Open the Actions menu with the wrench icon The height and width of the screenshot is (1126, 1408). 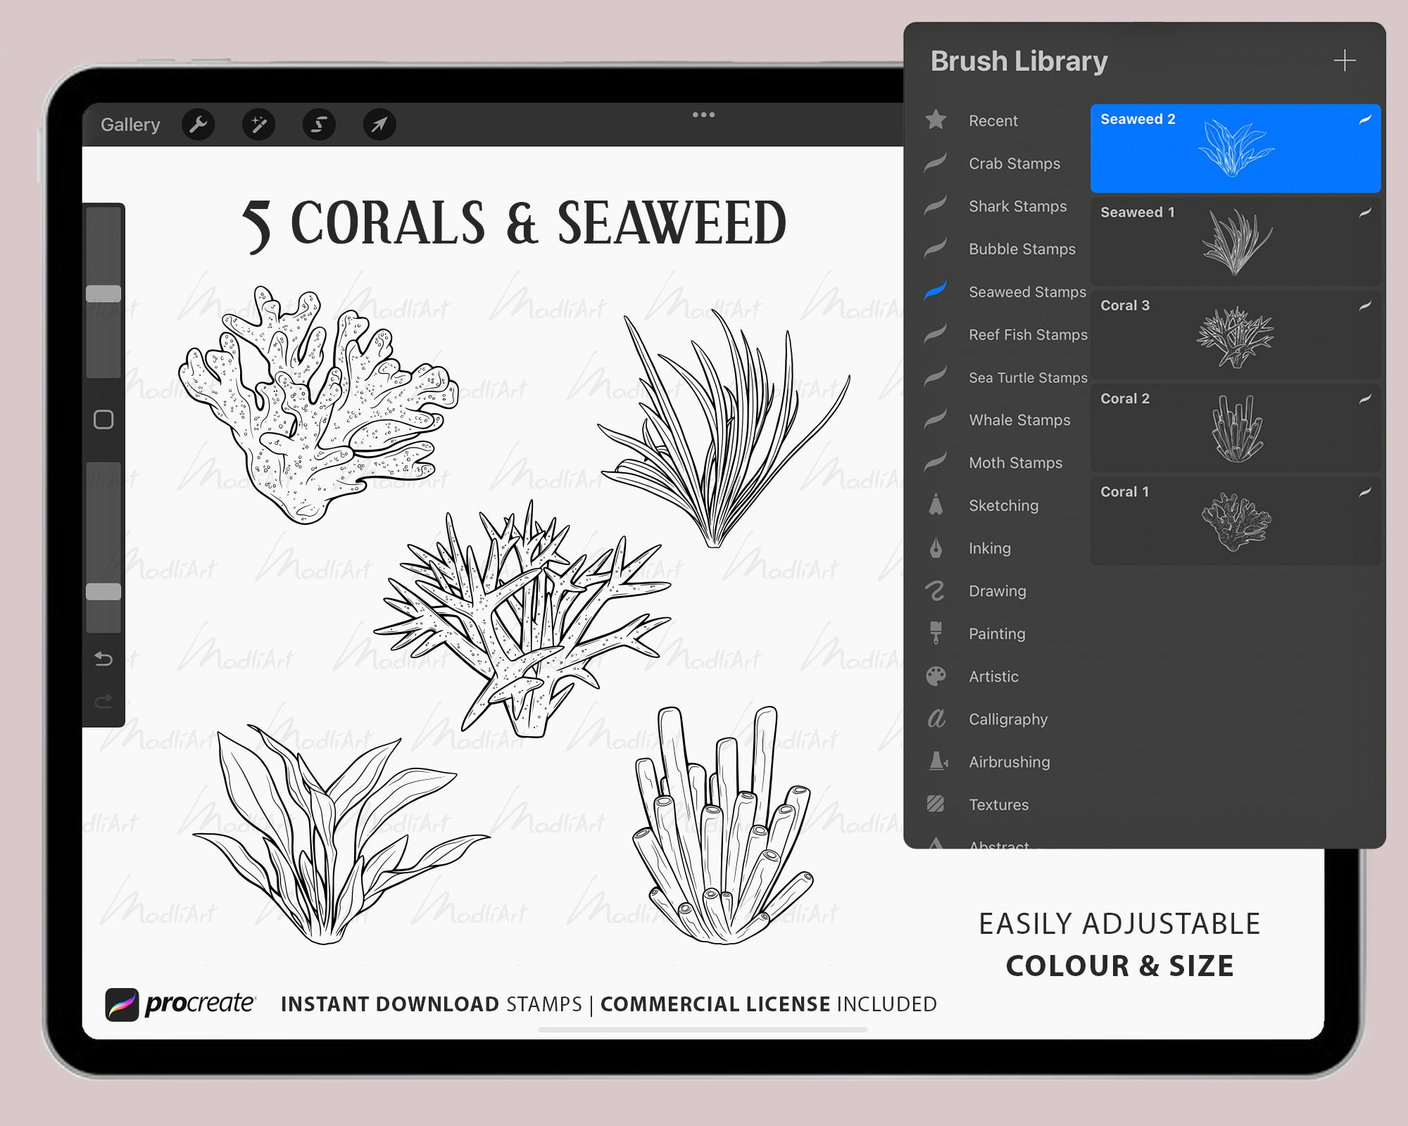click(x=199, y=124)
